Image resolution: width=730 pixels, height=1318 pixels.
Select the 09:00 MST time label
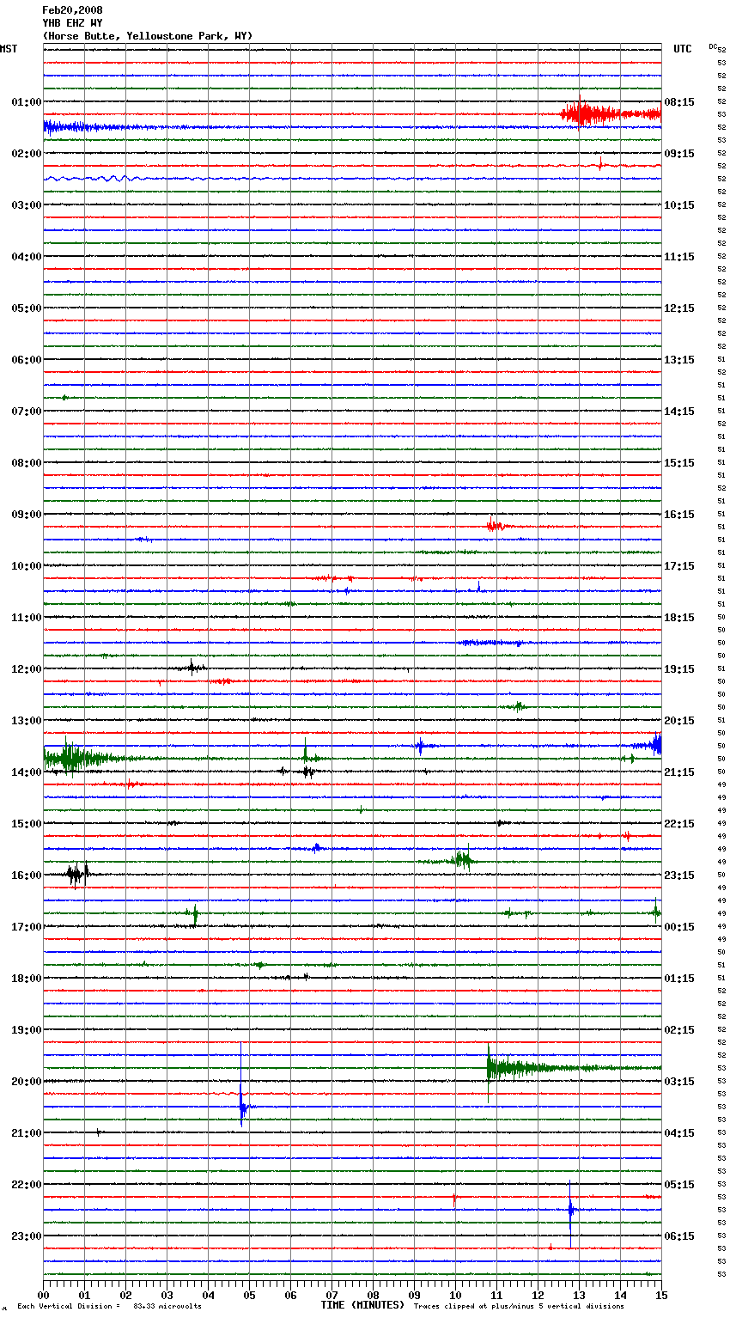pyautogui.click(x=27, y=515)
